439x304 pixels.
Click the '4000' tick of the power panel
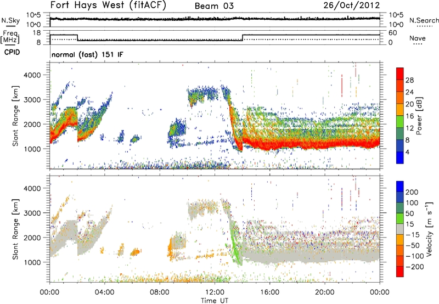pos(32,75)
